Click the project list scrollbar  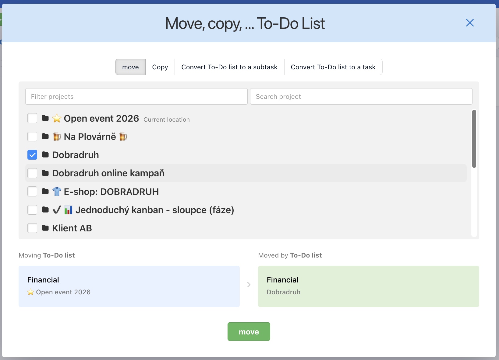click(x=474, y=139)
